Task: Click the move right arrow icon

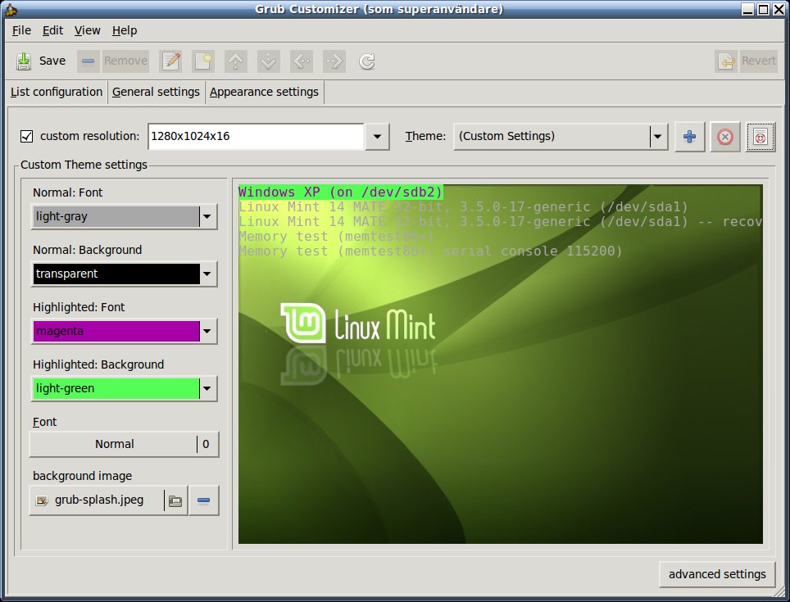Action: [x=334, y=61]
